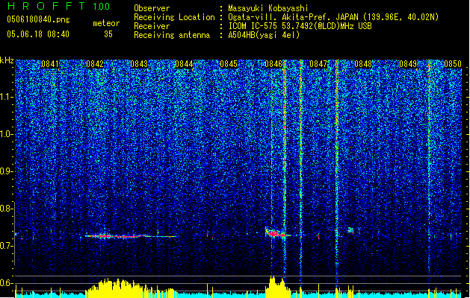Click the date stamp 05.06.18 08:40

click(x=38, y=34)
